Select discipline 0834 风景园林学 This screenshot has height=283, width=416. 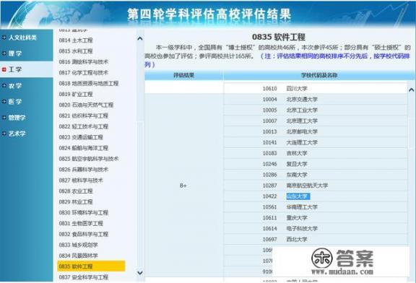78,256
